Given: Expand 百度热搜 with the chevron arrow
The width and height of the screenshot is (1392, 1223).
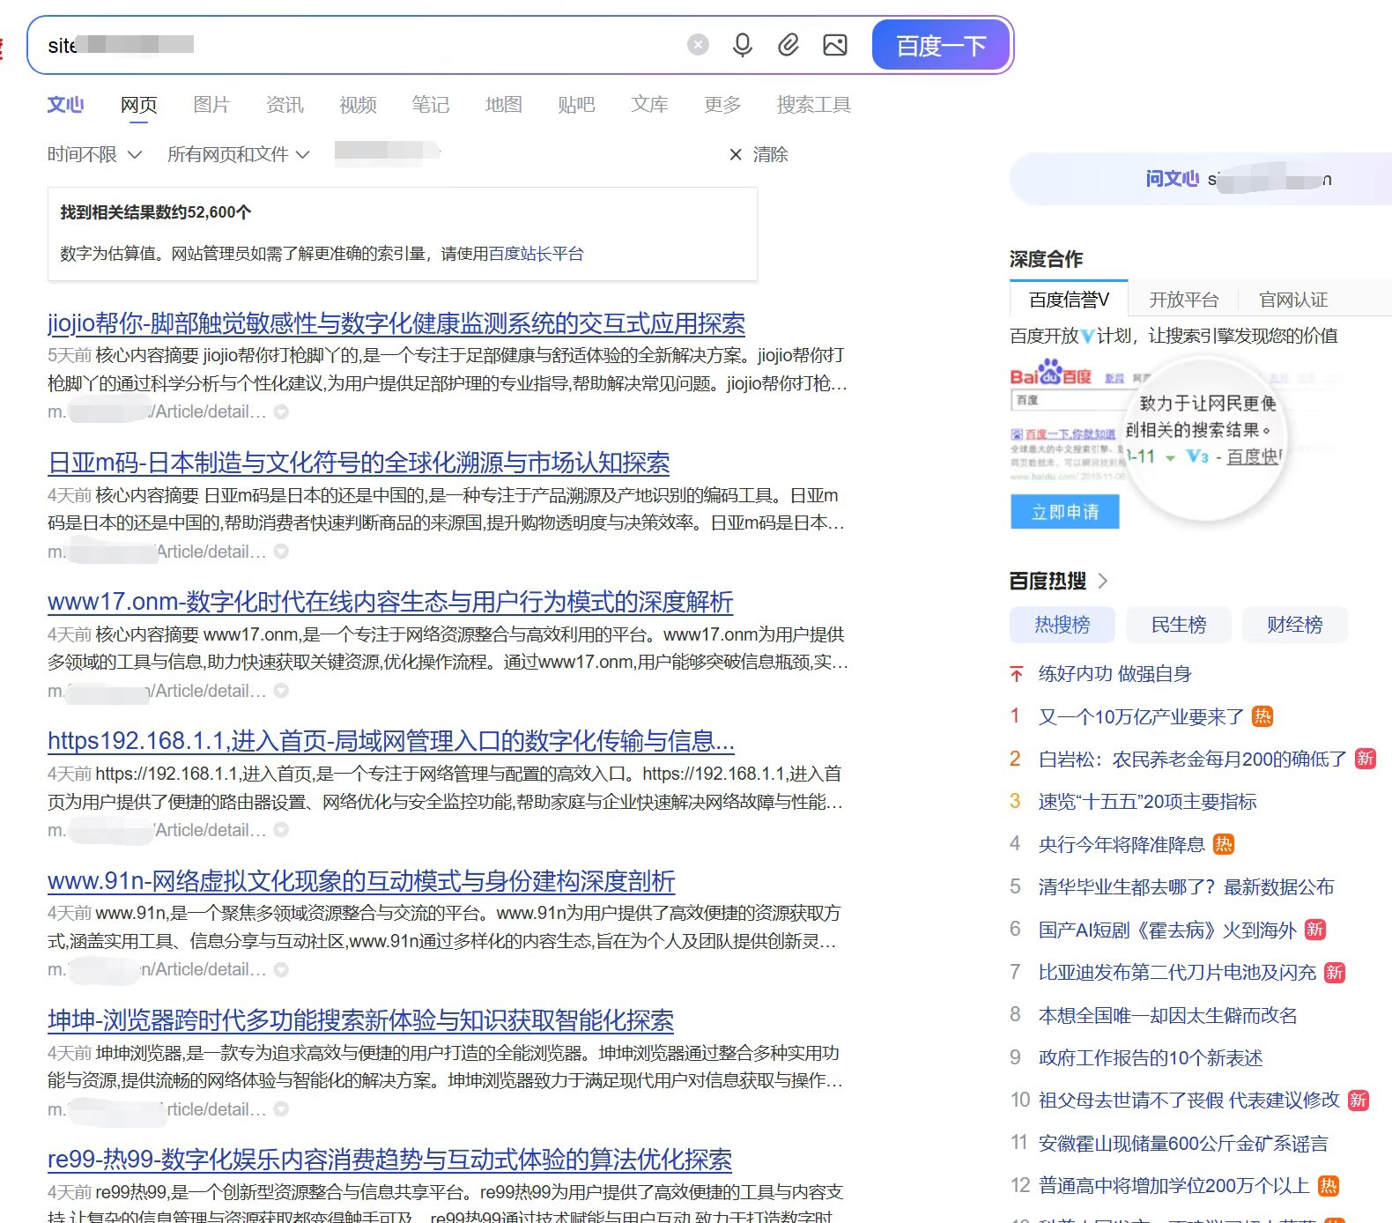Looking at the screenshot, I should pos(1103,581).
